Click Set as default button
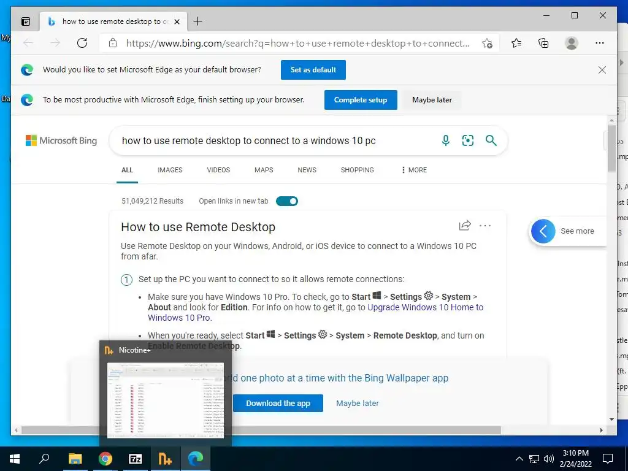 (313, 70)
